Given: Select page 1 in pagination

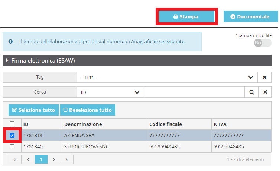Looking at the screenshot, I should pyautogui.click(x=41, y=159).
